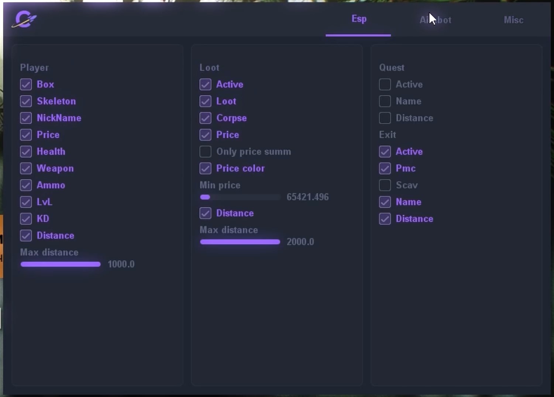Toggle the Ammo checkbox

click(x=26, y=185)
